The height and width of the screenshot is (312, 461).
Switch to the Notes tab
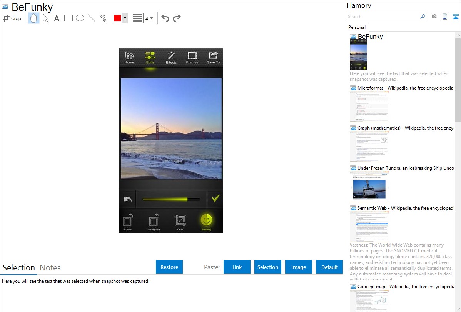tap(50, 268)
